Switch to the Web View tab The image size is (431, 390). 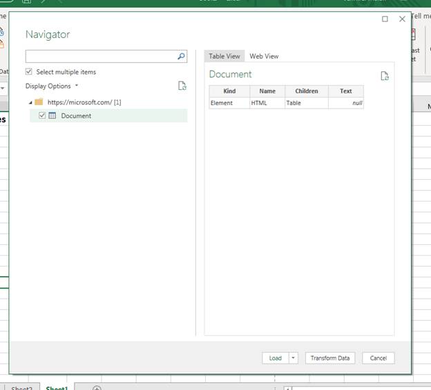click(x=264, y=56)
